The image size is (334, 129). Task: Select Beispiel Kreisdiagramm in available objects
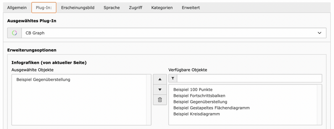[x=196, y=114]
